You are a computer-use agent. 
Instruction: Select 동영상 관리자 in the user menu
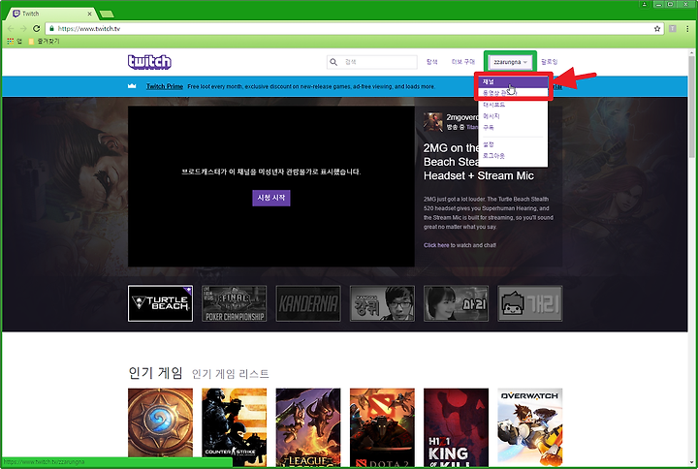[513, 93]
